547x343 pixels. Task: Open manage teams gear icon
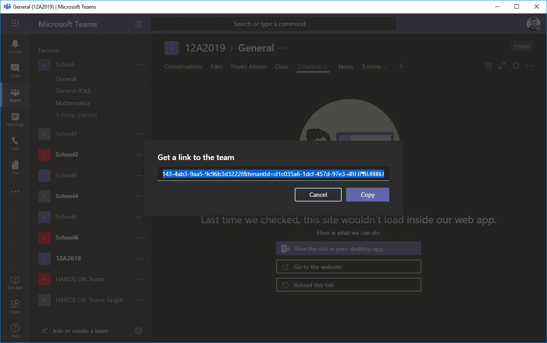click(x=139, y=331)
